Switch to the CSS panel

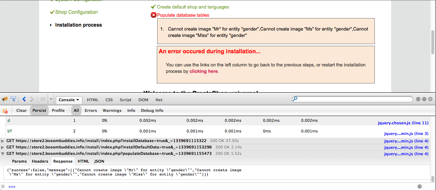[x=109, y=100]
